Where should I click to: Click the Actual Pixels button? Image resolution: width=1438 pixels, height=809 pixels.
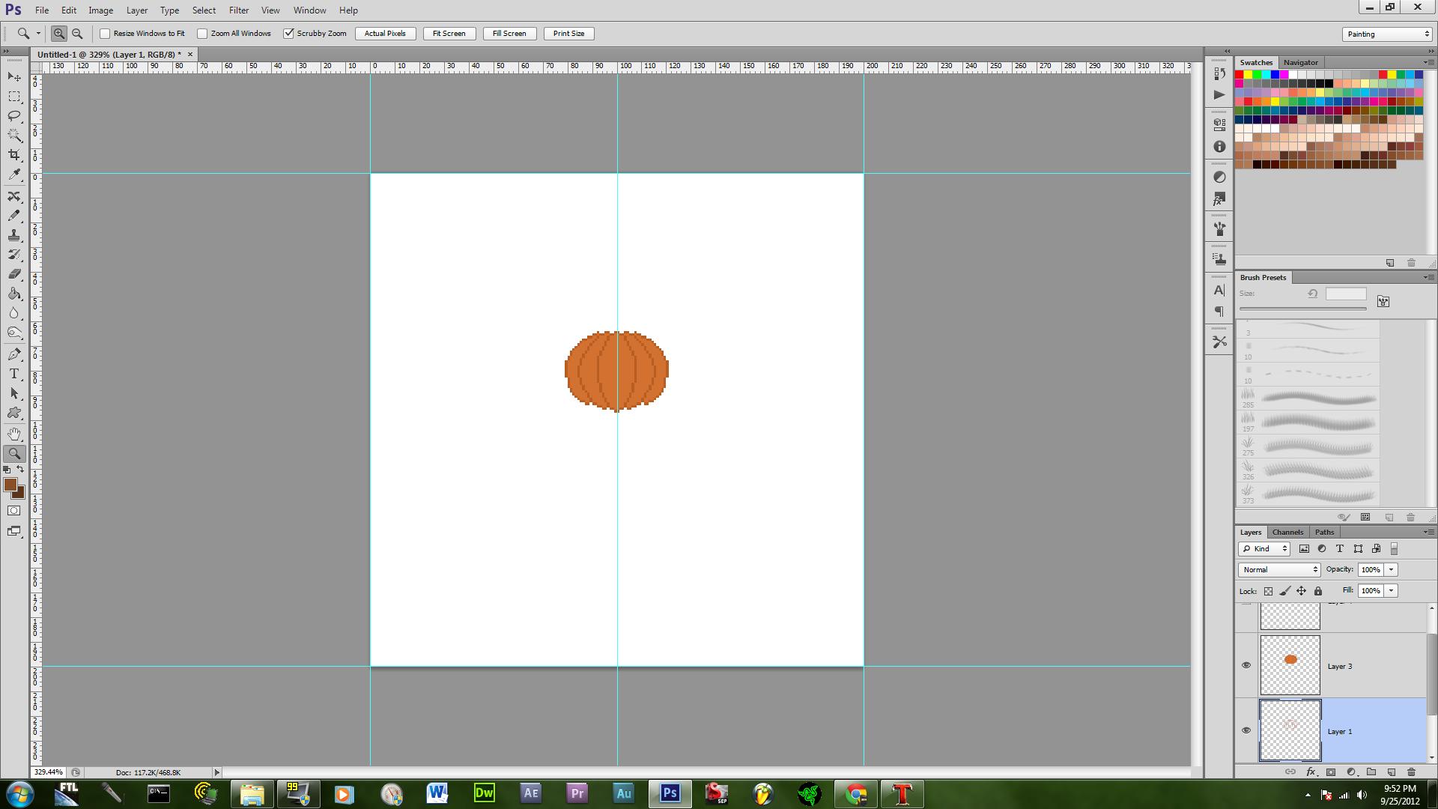[x=385, y=34]
